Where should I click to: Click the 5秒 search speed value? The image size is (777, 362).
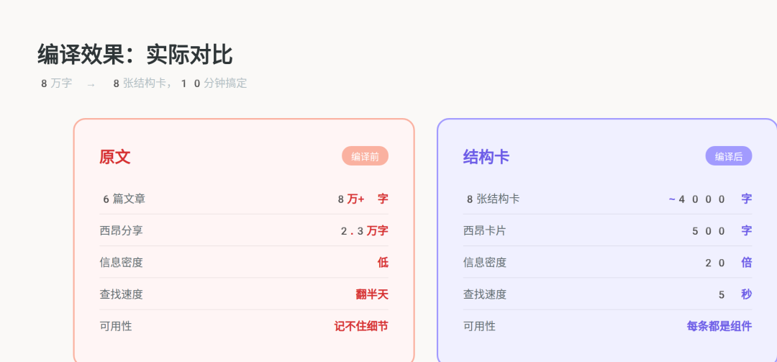click(735, 294)
